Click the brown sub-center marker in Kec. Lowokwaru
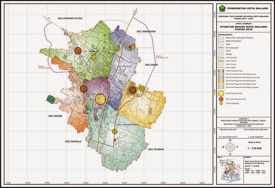The image size is (275, 188). 78,51
